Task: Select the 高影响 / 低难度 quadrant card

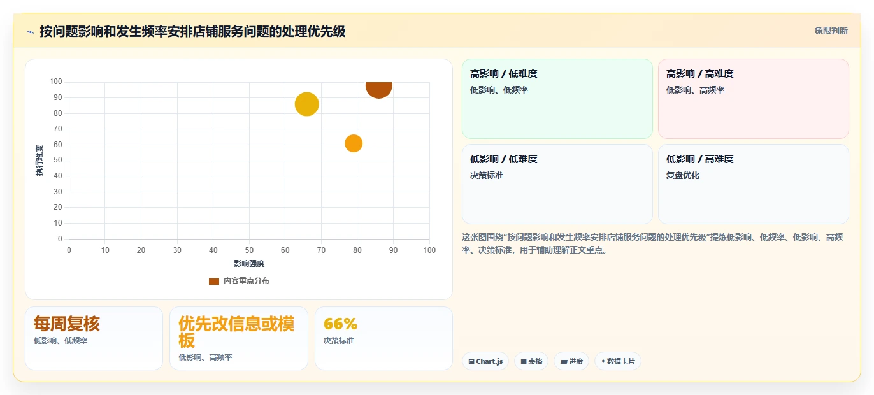Action: tap(557, 99)
